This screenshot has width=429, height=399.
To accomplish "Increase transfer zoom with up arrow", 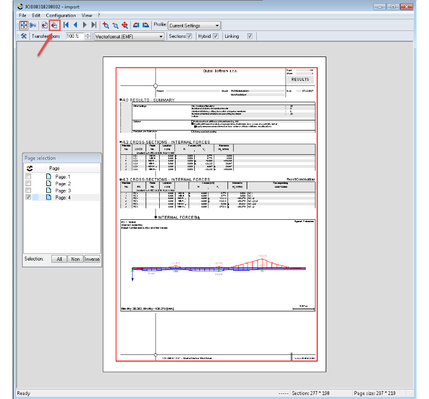I will tap(88, 34).
